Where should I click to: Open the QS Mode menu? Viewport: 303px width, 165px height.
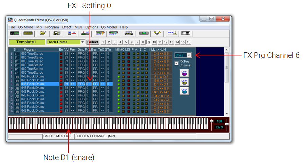click(25, 27)
